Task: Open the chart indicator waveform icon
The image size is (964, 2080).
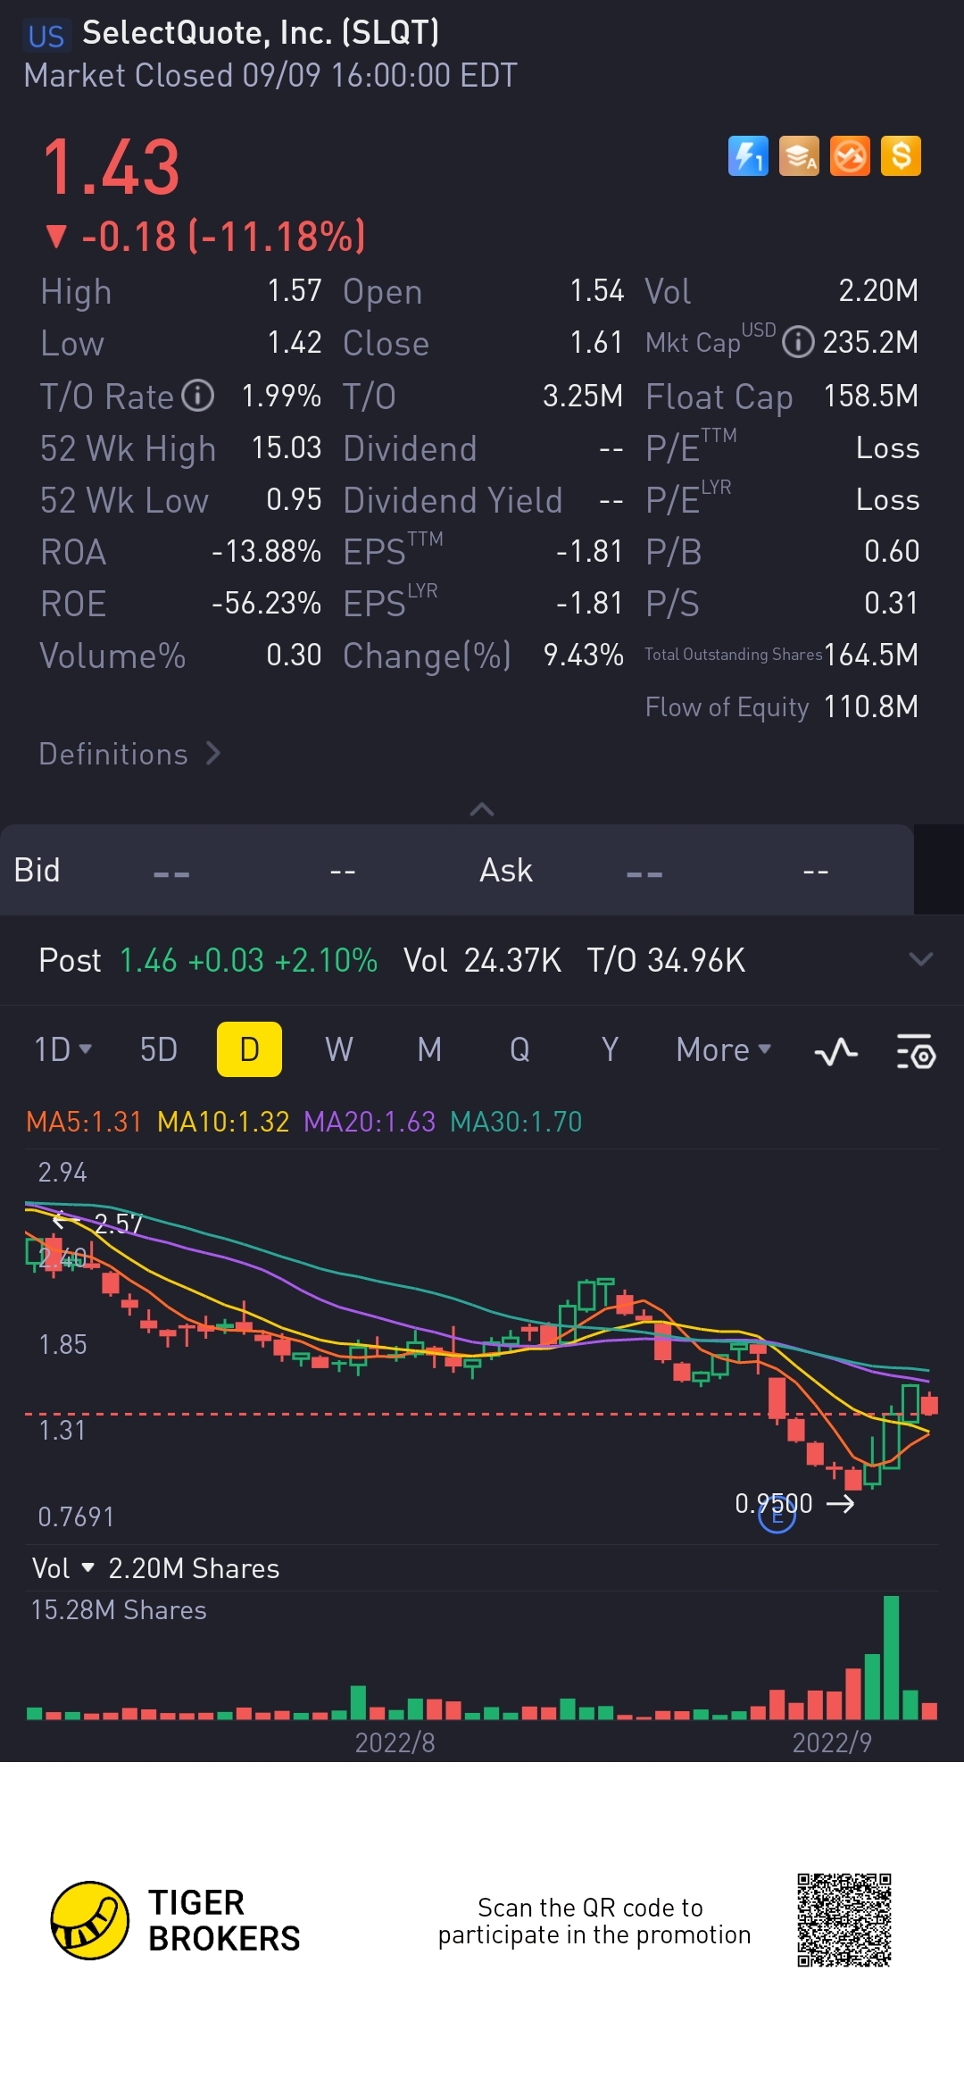Action: point(836,1052)
